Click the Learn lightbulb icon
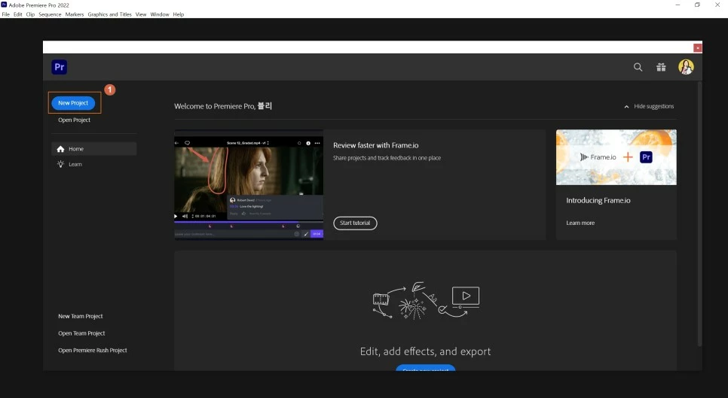This screenshot has height=398, width=728. (x=60, y=164)
